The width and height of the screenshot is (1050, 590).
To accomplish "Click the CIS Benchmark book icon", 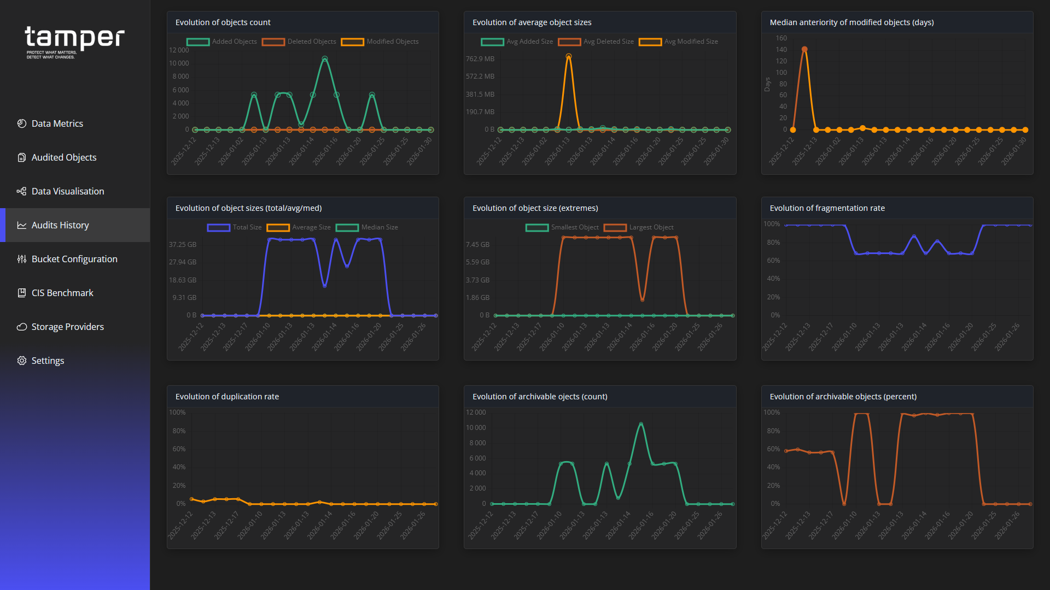I will point(22,293).
